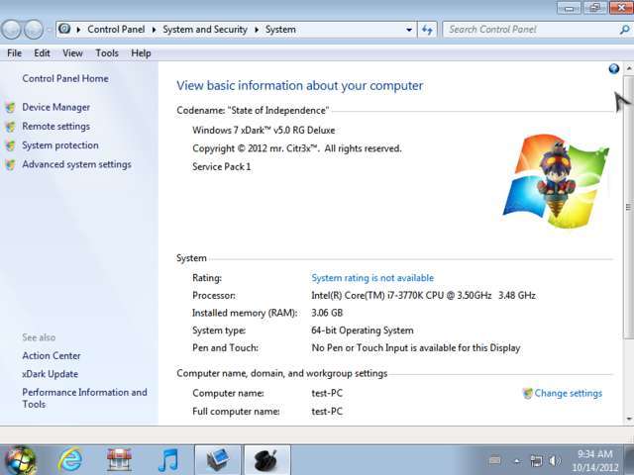Click '64-bit Operating System' text

tap(363, 331)
